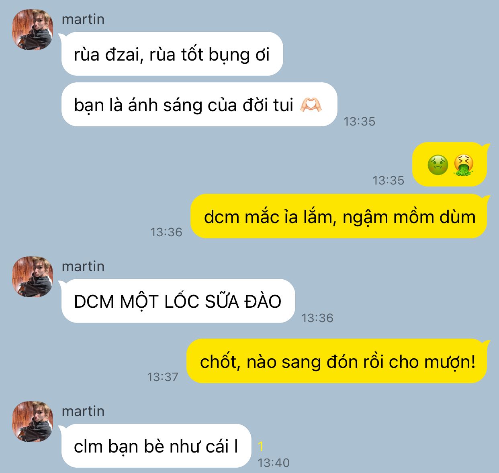The width and height of the screenshot is (499, 473).
Task: Select message "clm bạn bè như cái l"
Action: click(x=156, y=446)
